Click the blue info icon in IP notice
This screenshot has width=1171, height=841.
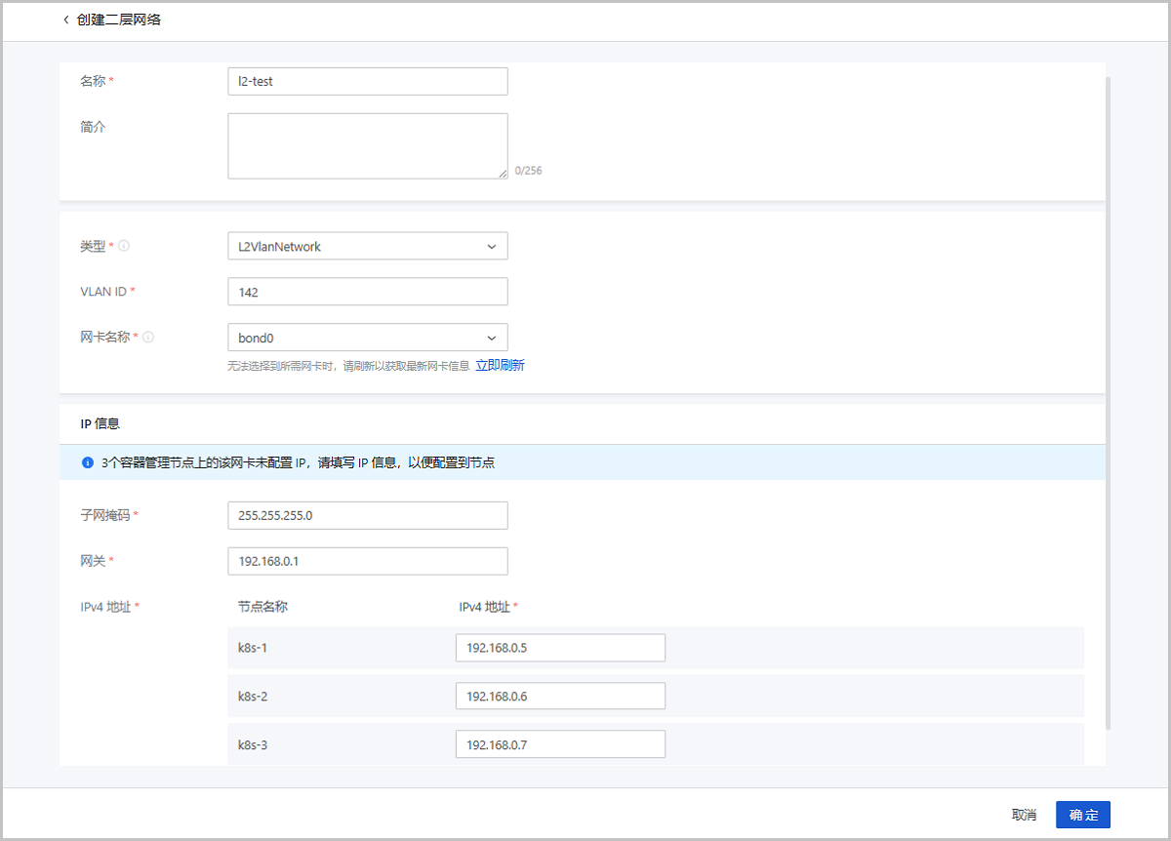(88, 462)
